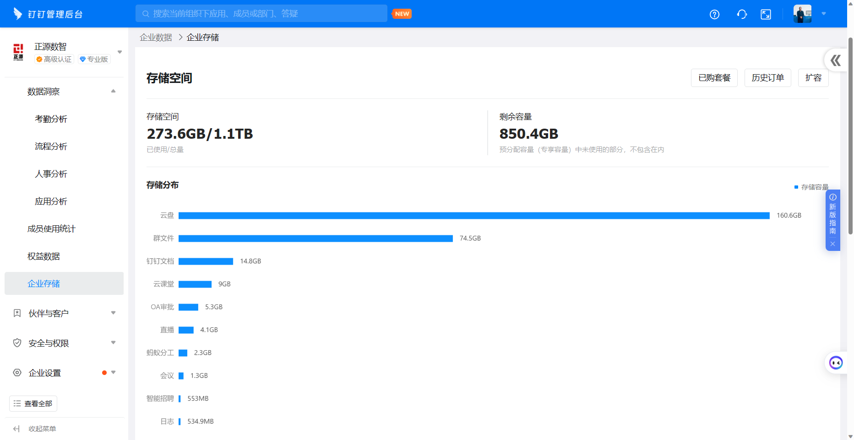Open 考勤分析 in the sidebar
The width and height of the screenshot is (854, 440).
pyautogui.click(x=51, y=119)
